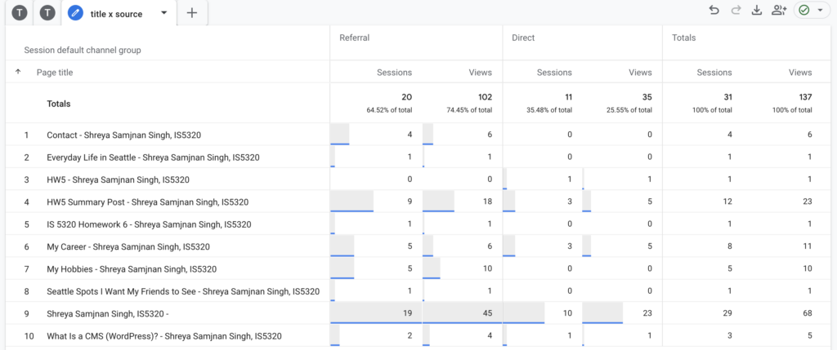Select the HW5 Summary Post row title
The height and width of the screenshot is (350, 837).
coord(147,202)
